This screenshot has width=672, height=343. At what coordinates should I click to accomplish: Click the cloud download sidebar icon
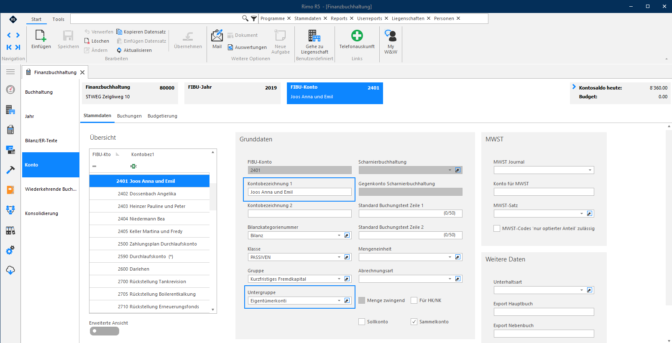10,270
